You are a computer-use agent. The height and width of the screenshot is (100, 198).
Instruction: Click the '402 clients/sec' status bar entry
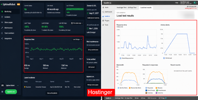pyautogui.click(x=152, y=98)
